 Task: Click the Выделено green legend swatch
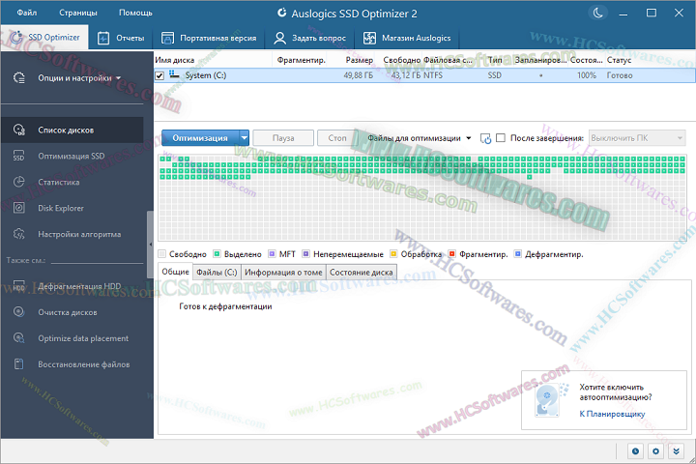[x=217, y=254]
